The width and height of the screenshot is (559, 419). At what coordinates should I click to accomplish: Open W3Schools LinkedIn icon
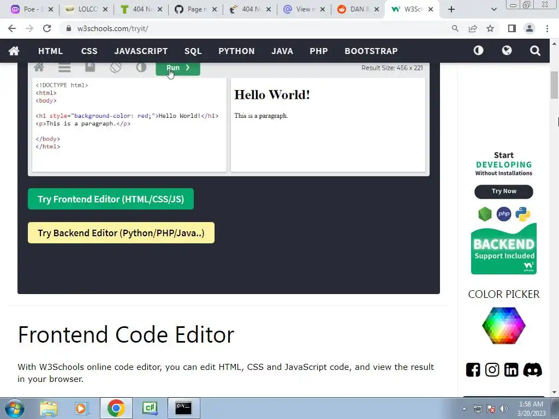tap(511, 370)
